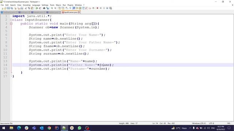Viewport: 234px width, 131px height.
Task: Save the document using the Save icon
Action: click(8, 8)
